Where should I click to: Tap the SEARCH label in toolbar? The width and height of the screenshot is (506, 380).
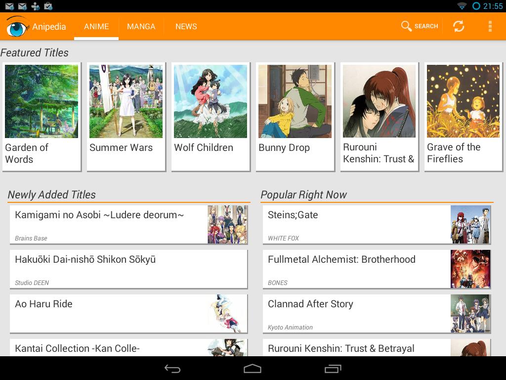[426, 26]
